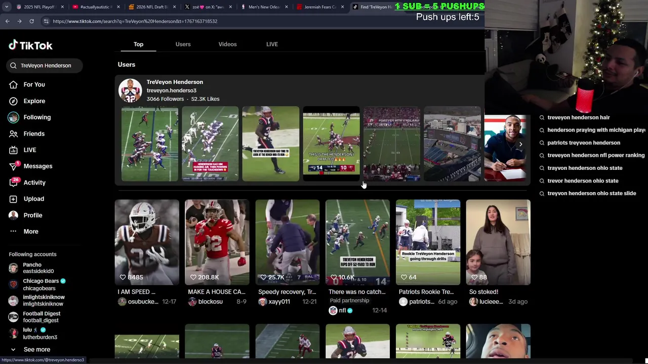Screen dimensions: 648x364
Task: Click the search magnifier icon in sidebar
Action: pyautogui.click(x=14, y=65)
